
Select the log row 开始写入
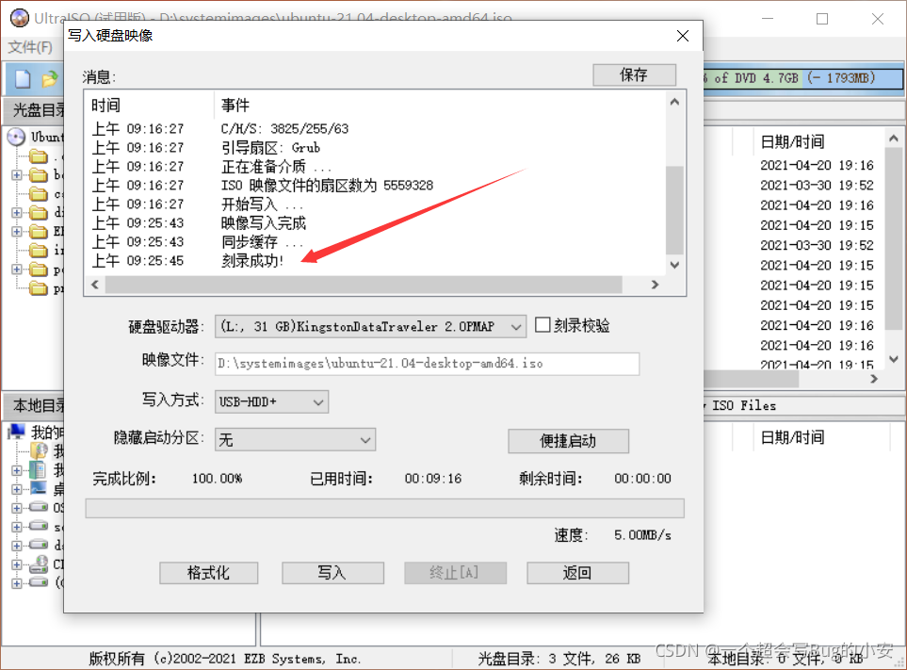pos(376,204)
